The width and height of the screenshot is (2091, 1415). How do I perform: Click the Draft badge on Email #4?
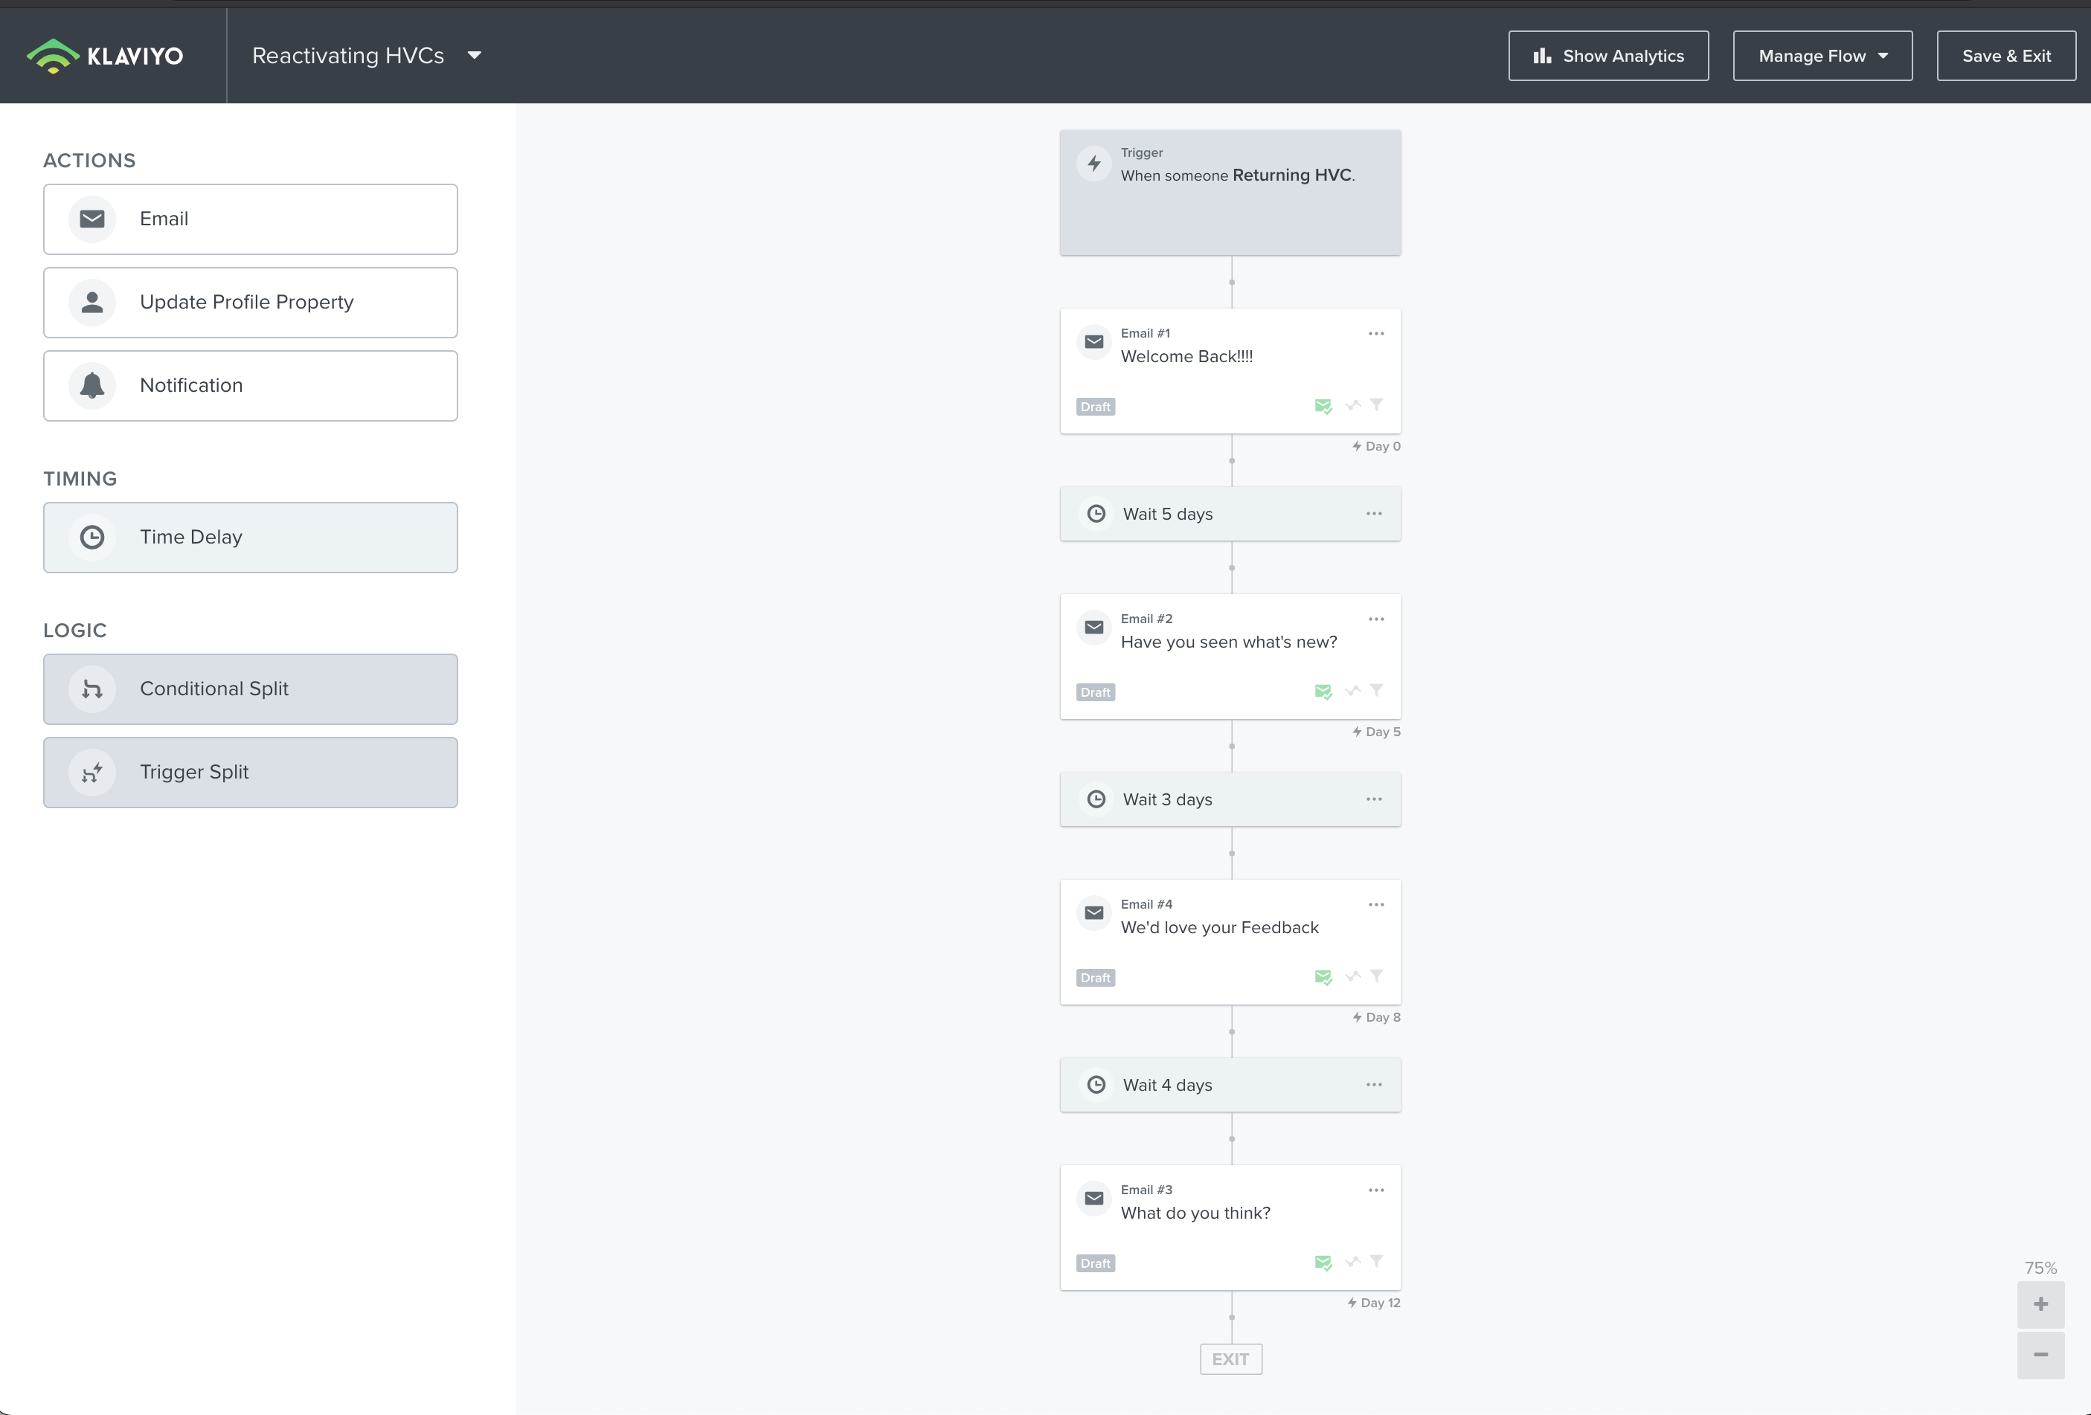tap(1095, 978)
